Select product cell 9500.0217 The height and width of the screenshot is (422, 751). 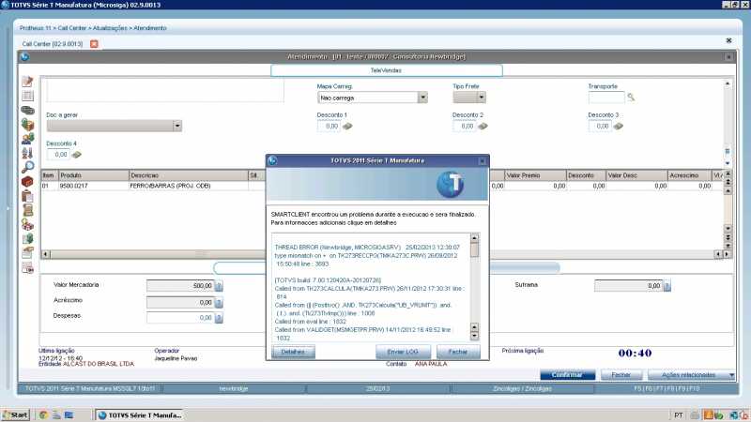pyautogui.click(x=93, y=186)
